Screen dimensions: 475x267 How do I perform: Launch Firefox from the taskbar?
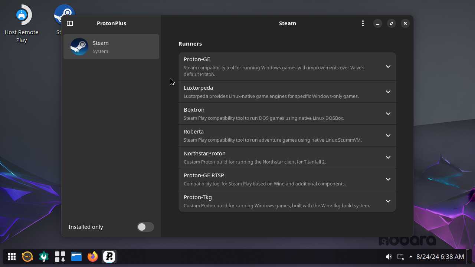(93, 257)
